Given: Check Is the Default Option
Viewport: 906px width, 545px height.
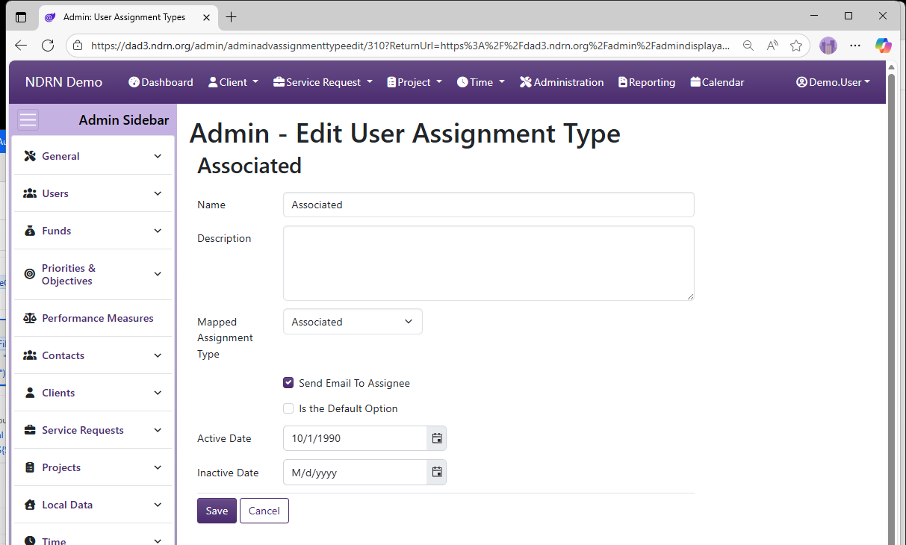Looking at the screenshot, I should [288, 408].
